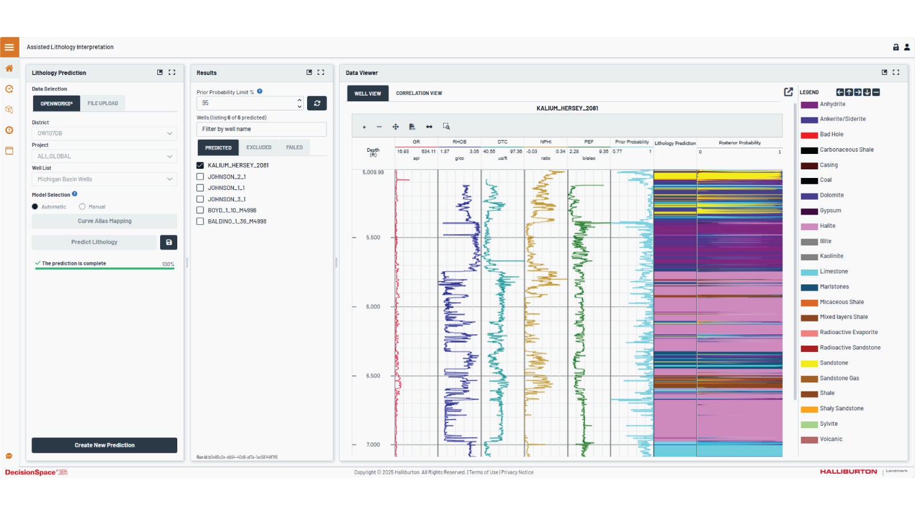Click the refresh icon beside probability limit
Screen dimensions: 915x515
[317, 103]
